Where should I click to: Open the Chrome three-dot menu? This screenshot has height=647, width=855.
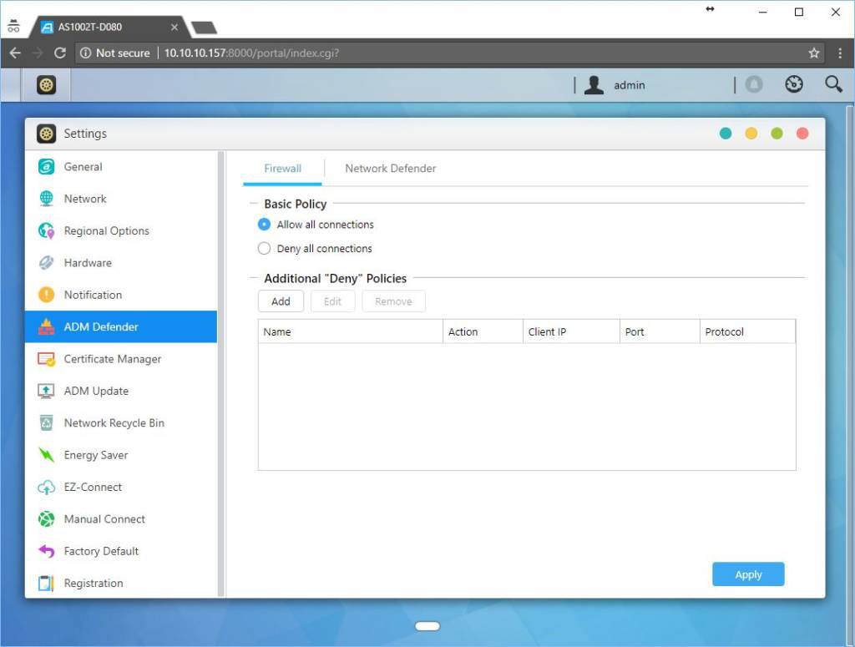click(x=840, y=53)
